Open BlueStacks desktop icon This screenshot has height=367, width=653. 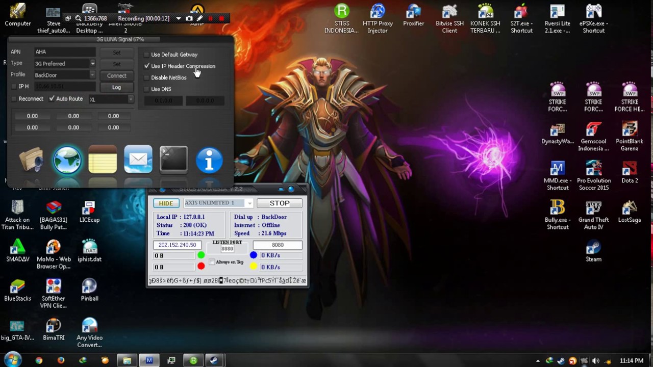pos(17,290)
